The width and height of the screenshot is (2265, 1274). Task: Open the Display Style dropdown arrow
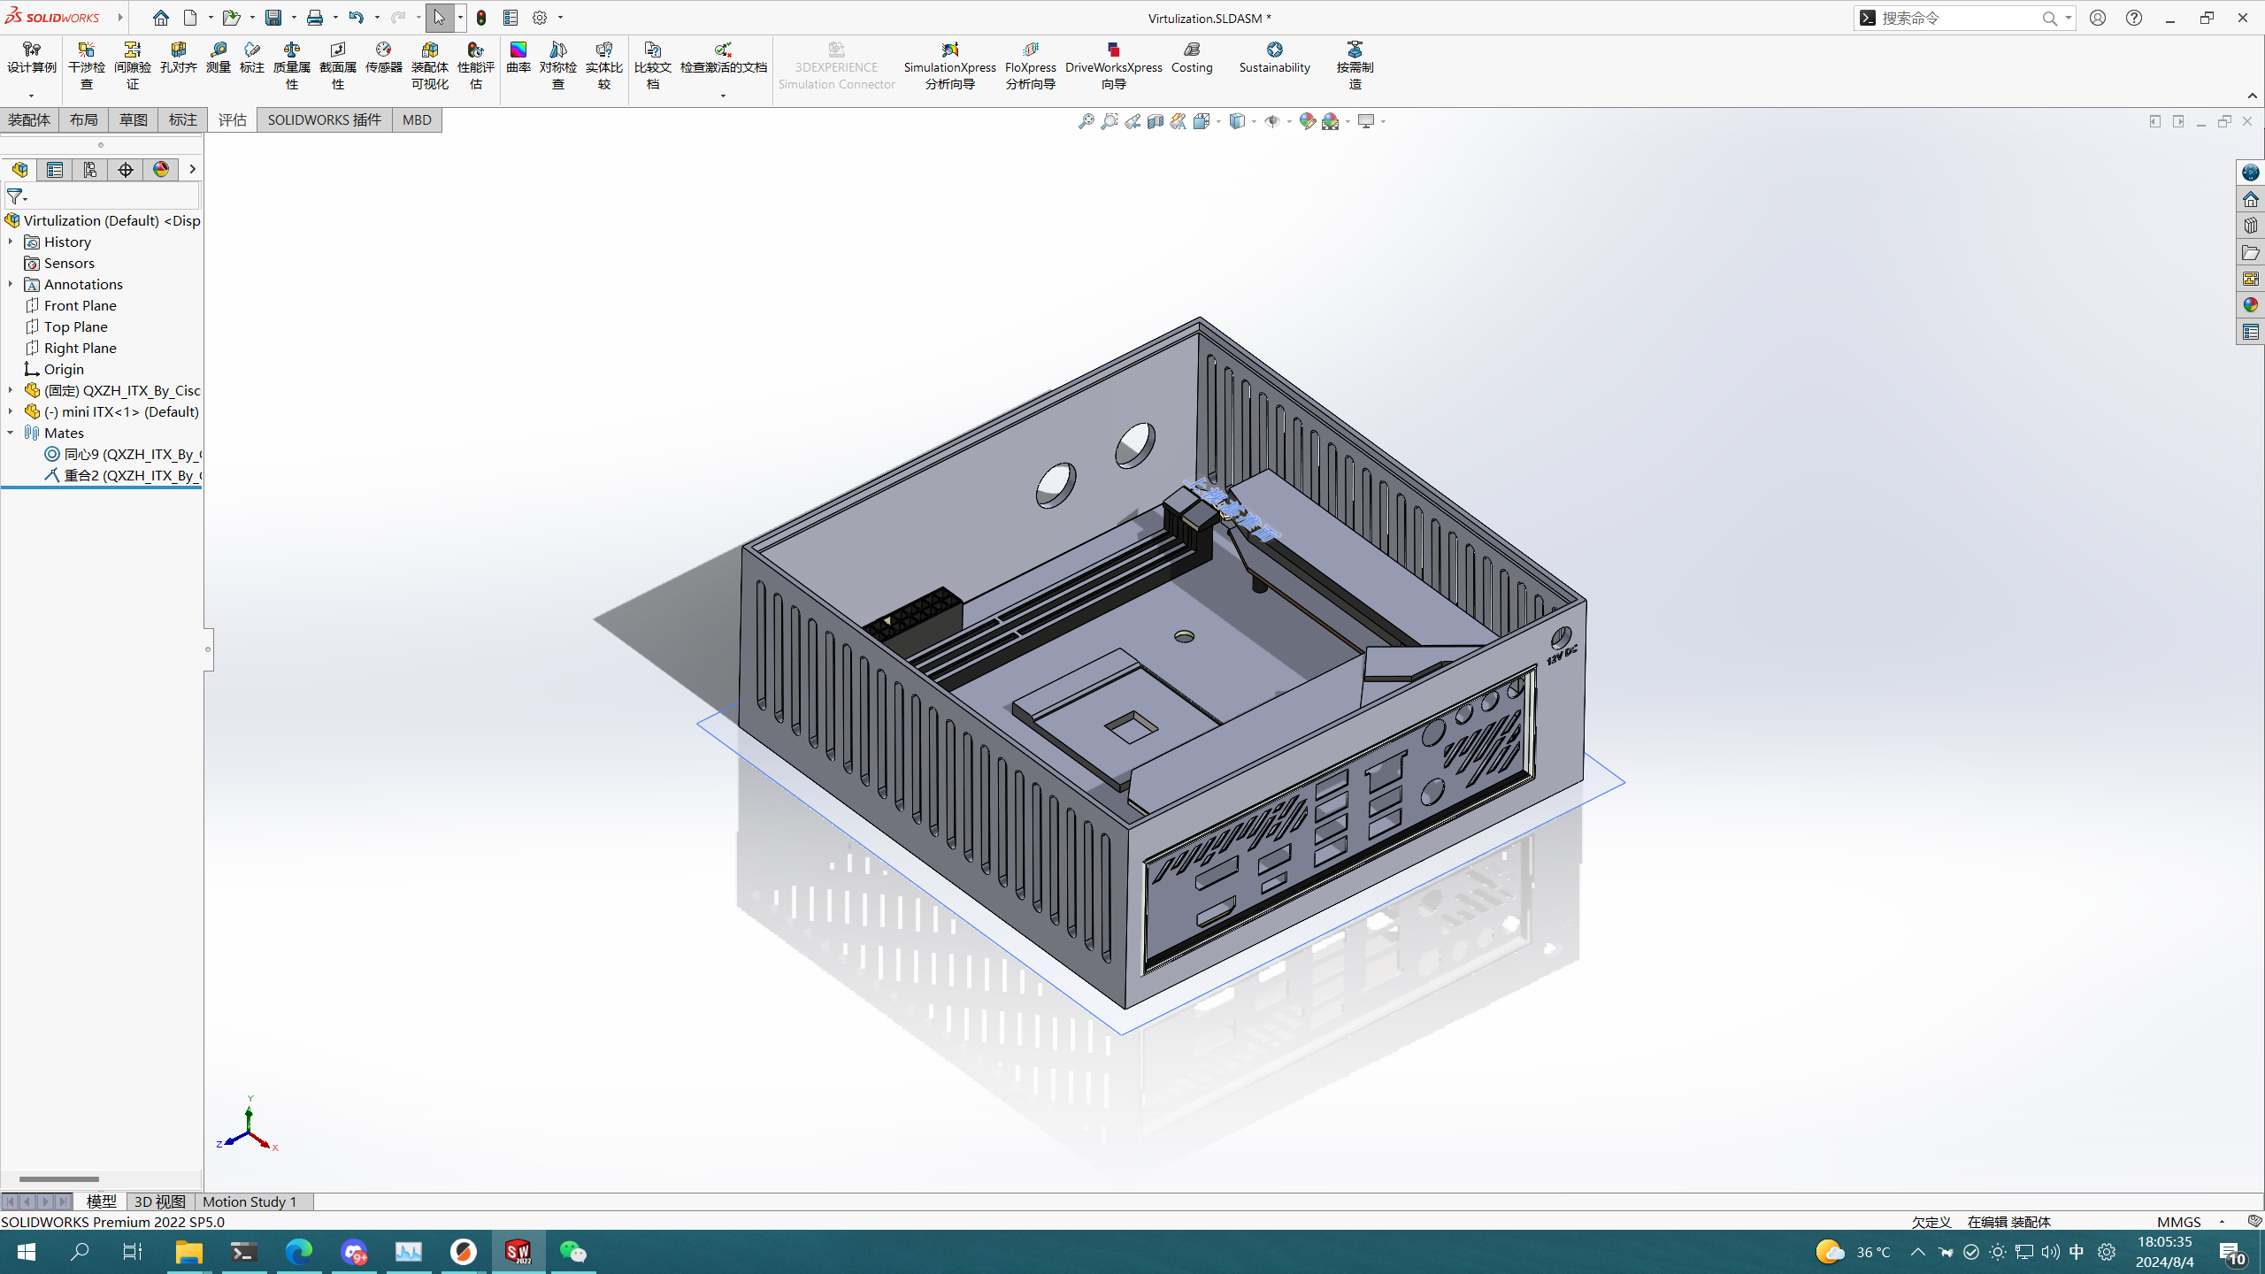tap(1255, 121)
